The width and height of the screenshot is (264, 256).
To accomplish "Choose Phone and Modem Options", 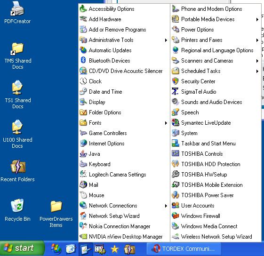I will (x=216, y=9).
